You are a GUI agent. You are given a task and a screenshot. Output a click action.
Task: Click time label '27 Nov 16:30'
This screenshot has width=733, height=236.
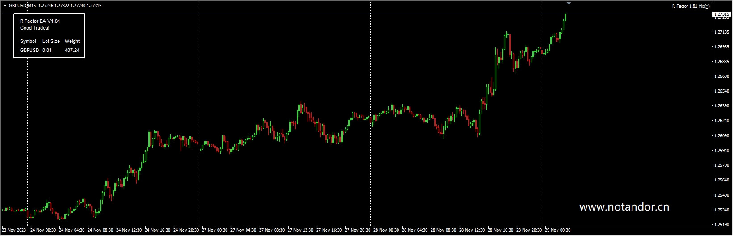329,230
